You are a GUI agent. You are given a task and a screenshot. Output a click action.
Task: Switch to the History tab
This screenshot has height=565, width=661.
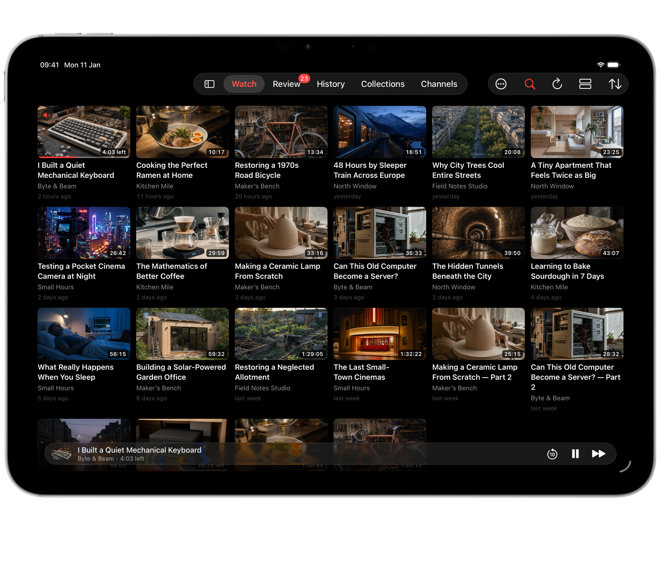tap(331, 84)
